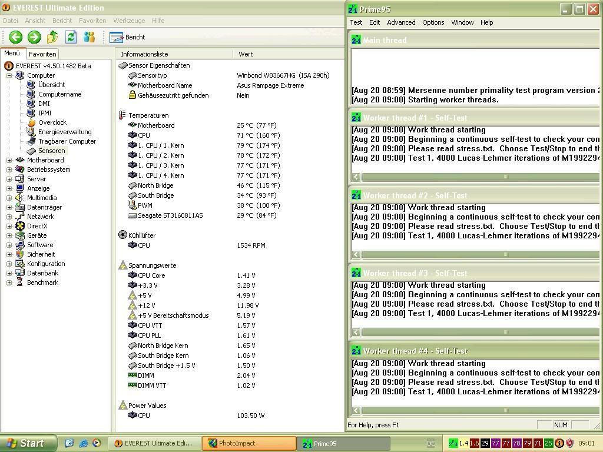Click the Up one level arrow icon
603x452 pixels.
click(x=52, y=37)
